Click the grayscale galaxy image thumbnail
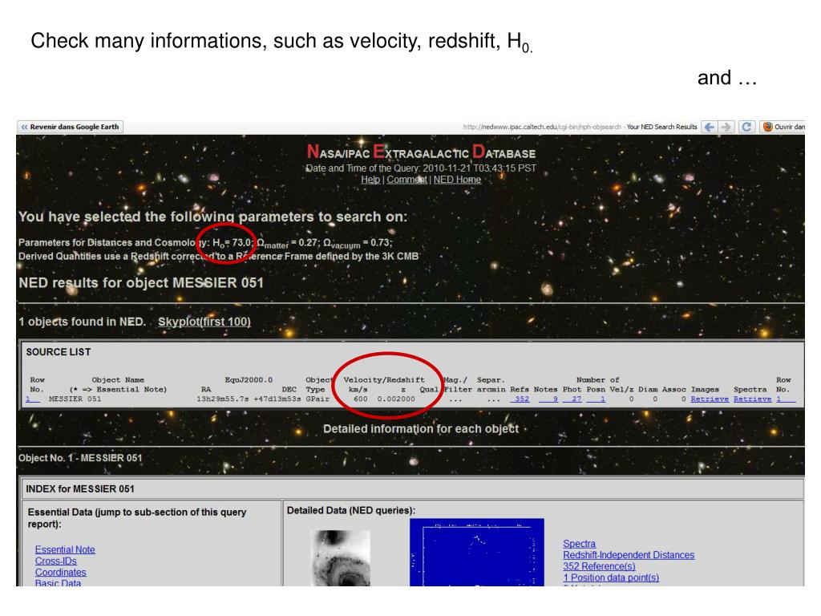Viewport: 821px width, 616px height. [340, 558]
